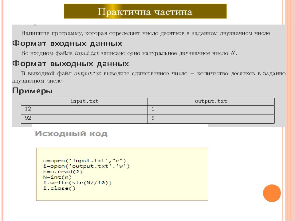The height and width of the screenshot is (221, 295).
Task: Click the "Практична частина" title banner
Action: (145, 12)
